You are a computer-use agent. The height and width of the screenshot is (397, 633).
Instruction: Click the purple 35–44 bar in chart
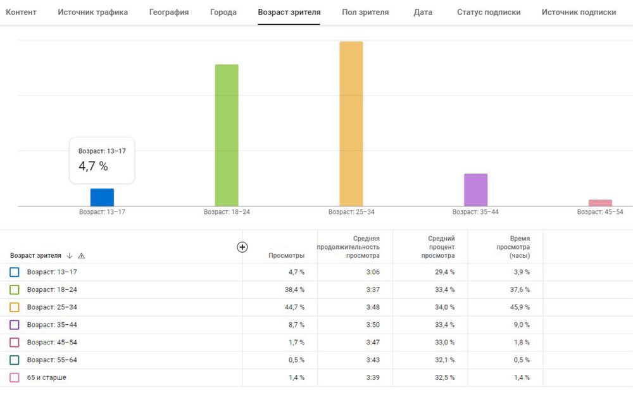tap(475, 189)
